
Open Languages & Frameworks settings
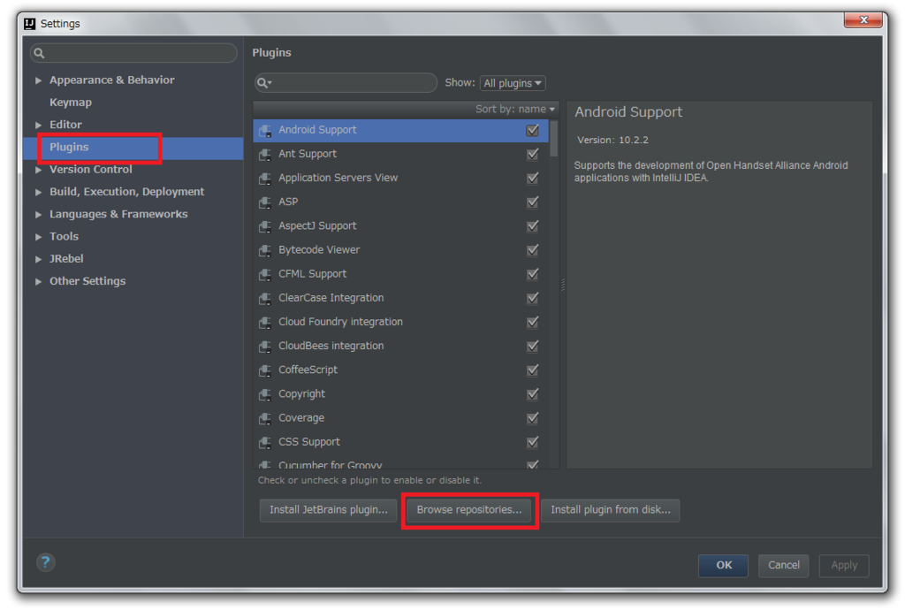(118, 214)
